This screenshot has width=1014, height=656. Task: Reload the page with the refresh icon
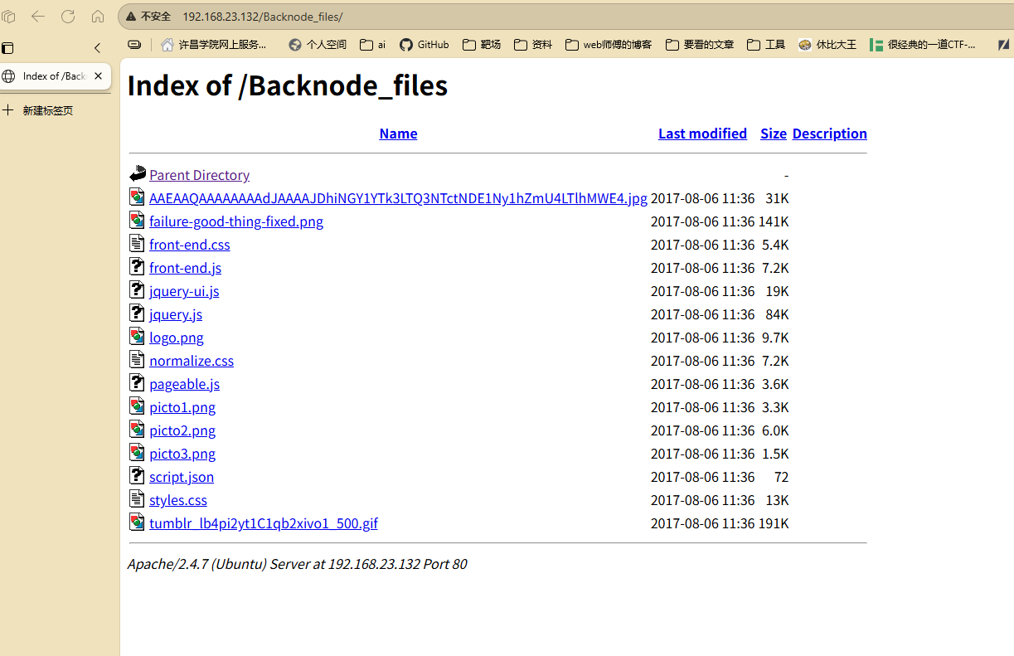tap(68, 17)
